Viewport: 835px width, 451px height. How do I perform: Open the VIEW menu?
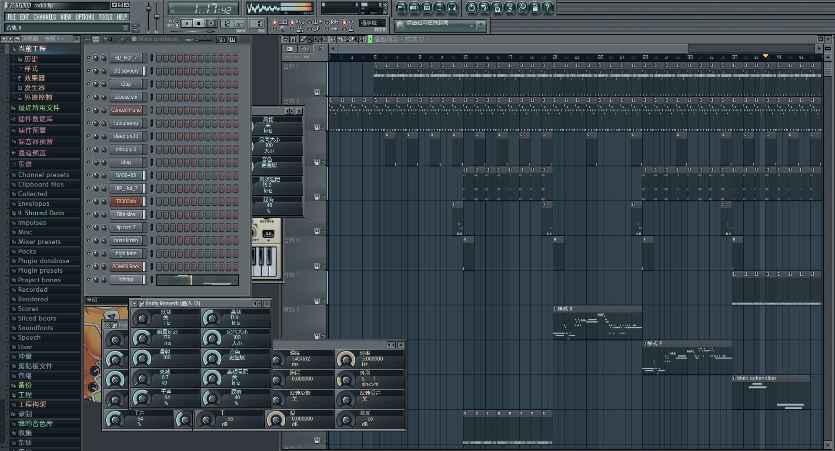pos(66,17)
